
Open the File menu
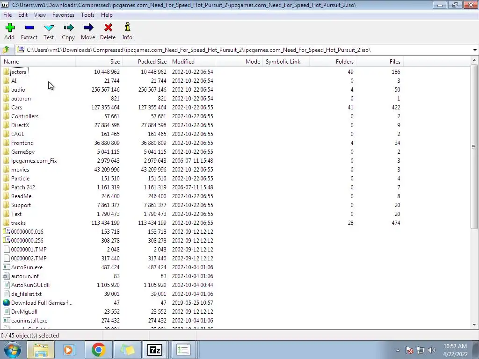[x=7, y=14]
